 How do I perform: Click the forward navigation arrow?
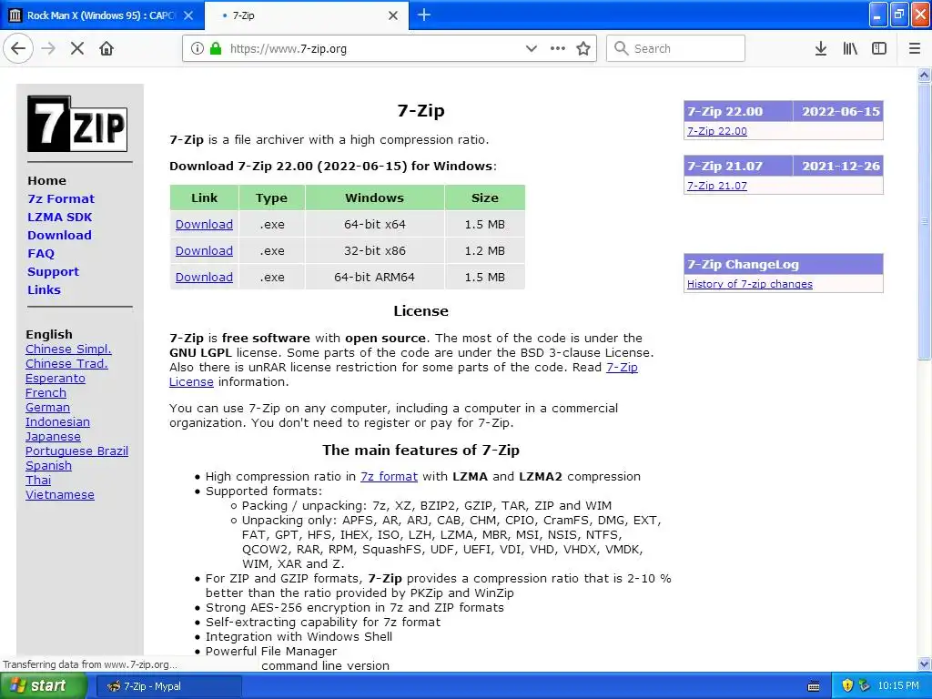tap(49, 48)
